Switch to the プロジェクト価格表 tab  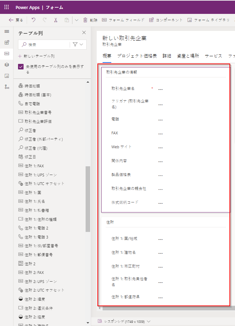[137, 56]
